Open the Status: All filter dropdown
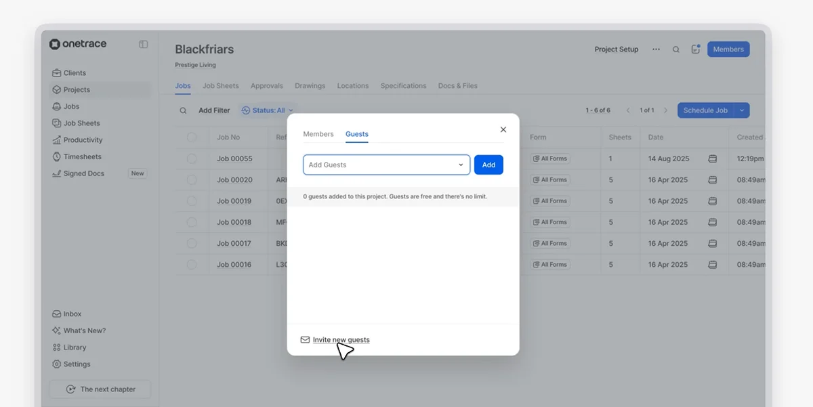Viewport: 813px width, 407px height. 268,110
